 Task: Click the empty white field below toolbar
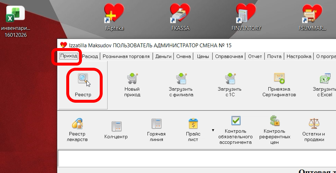pyautogui.click(x=197, y=158)
